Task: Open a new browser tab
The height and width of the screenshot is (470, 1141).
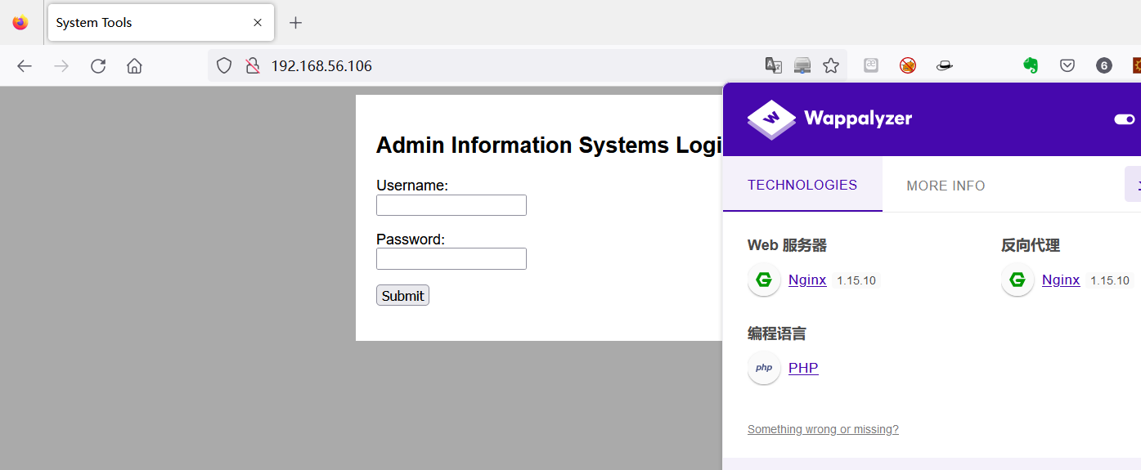Action: tap(296, 23)
